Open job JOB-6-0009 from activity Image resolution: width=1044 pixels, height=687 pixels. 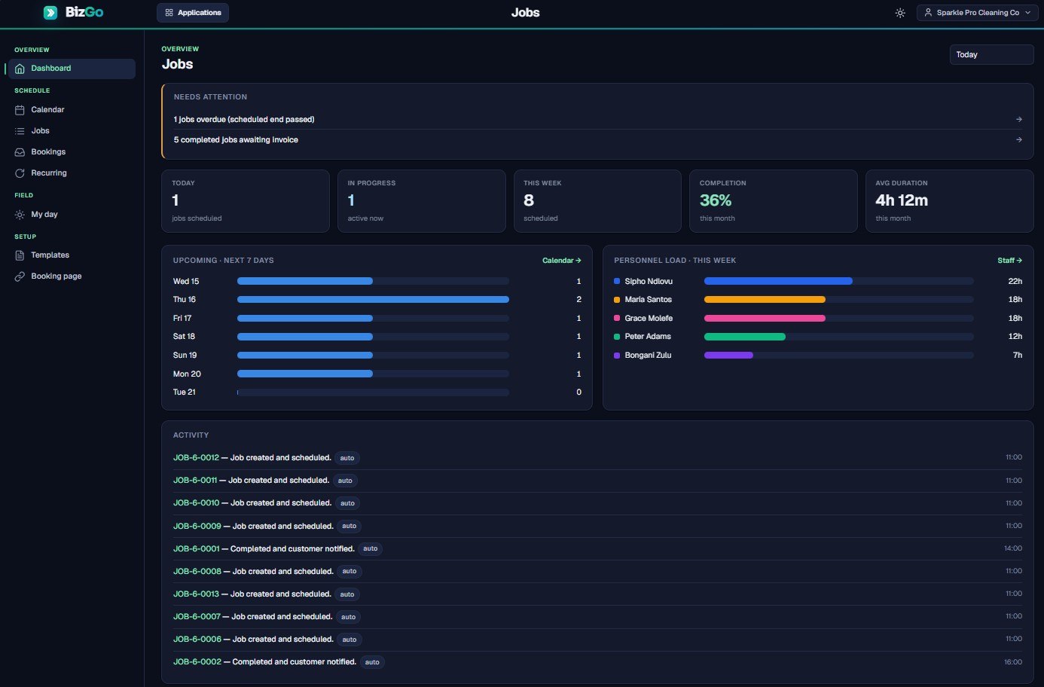197,526
